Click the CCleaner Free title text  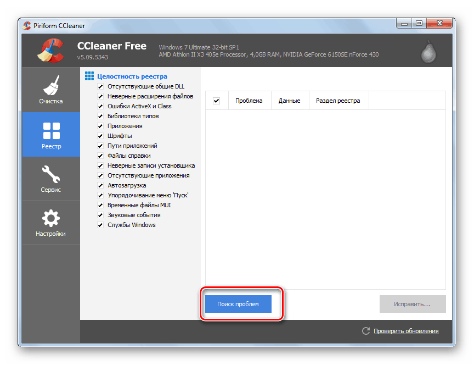112,46
